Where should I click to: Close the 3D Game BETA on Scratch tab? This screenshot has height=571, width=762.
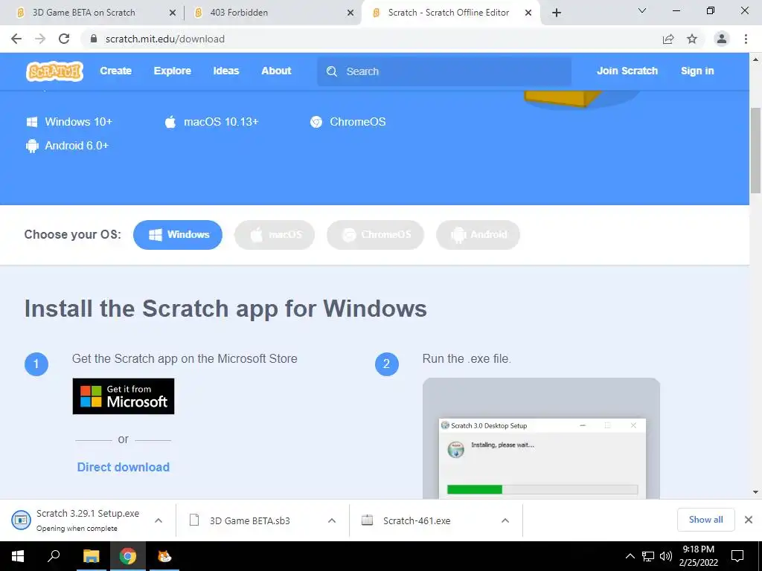click(172, 13)
